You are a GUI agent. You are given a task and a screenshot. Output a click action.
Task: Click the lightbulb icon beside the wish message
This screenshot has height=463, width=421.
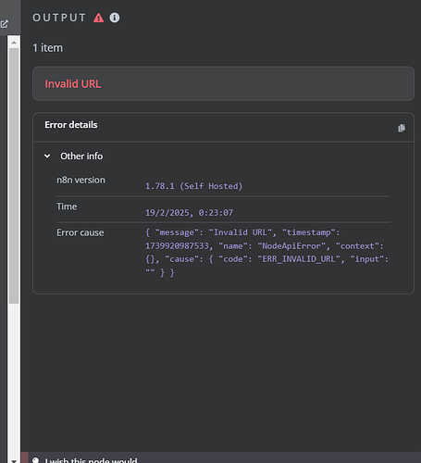[x=36, y=460]
